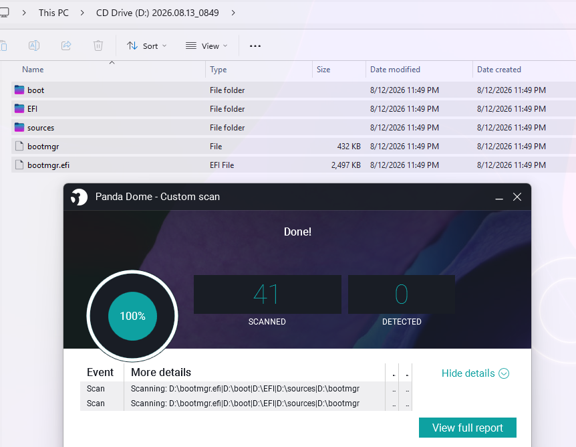Viewport: 576px width, 447px height.
Task: Click the rename toolbar icon in Explorer
Action: click(x=34, y=46)
